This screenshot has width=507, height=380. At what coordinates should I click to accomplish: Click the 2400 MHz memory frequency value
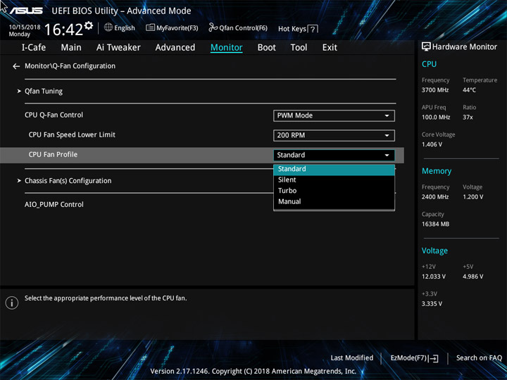pyautogui.click(x=435, y=197)
